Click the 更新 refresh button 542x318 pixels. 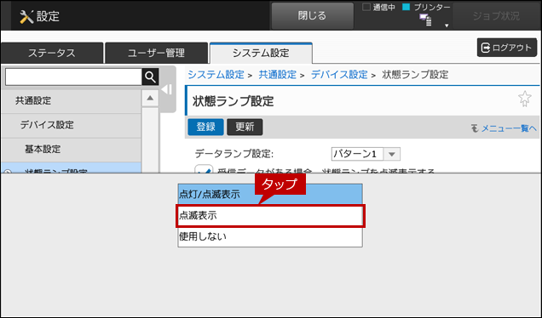pos(245,127)
